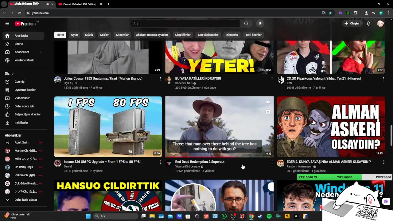Open the Chrome extensions puzzle icon
The image size is (393, 221).
coord(356,13)
